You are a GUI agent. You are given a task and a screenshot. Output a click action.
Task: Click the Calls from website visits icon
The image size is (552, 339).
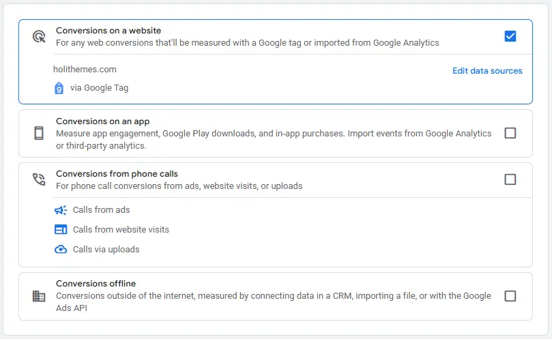coord(61,230)
